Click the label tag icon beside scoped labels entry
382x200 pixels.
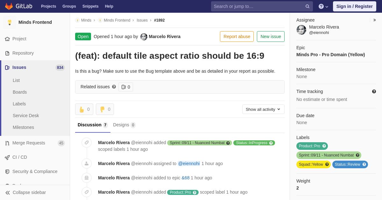(x=87, y=143)
